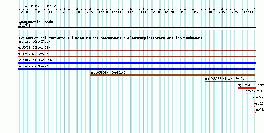The height and width of the screenshot is (133, 264).
Task: Select the red esv2605106 loss line
Action: click(x=251, y=94)
